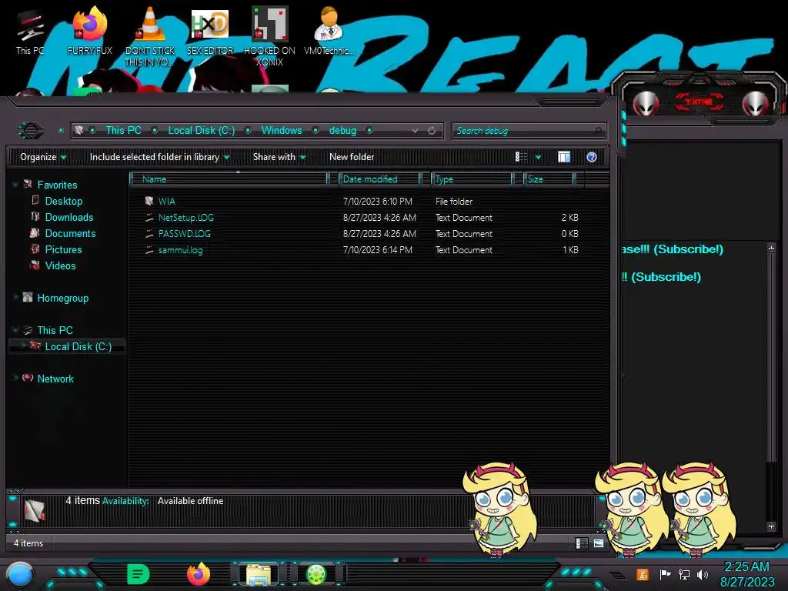Collapse the This PC tree node
Viewport: 788px width, 591px height.
pos(15,330)
